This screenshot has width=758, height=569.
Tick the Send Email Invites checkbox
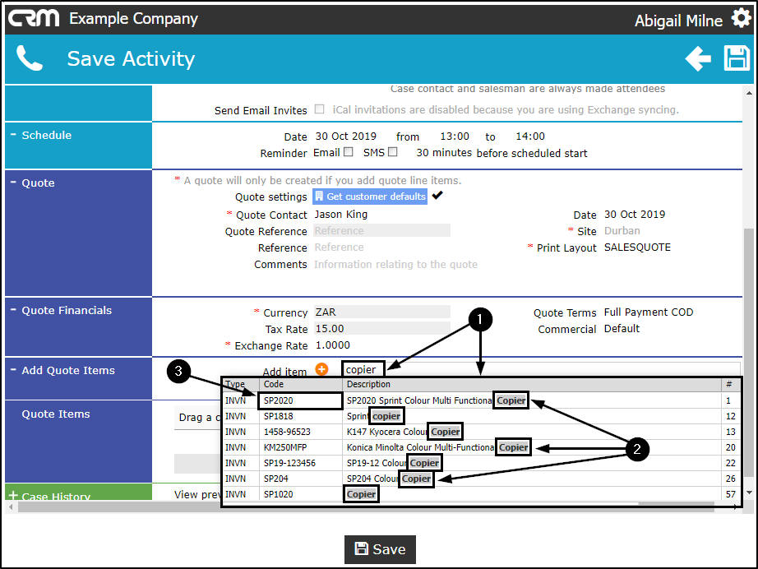pos(320,109)
